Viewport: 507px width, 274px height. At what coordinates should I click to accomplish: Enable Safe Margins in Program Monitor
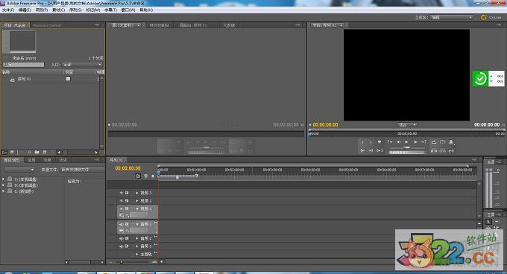pyautogui.click(x=442, y=142)
